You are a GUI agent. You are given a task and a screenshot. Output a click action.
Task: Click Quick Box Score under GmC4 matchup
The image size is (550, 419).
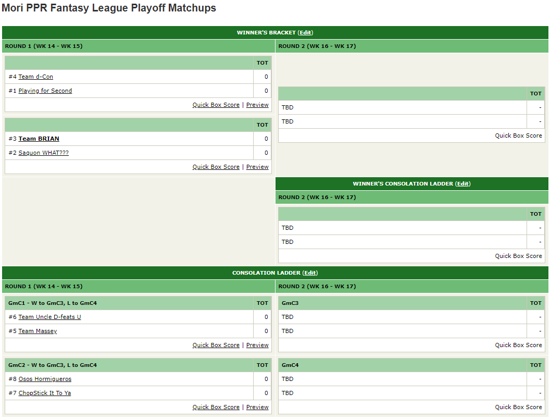[518, 408]
